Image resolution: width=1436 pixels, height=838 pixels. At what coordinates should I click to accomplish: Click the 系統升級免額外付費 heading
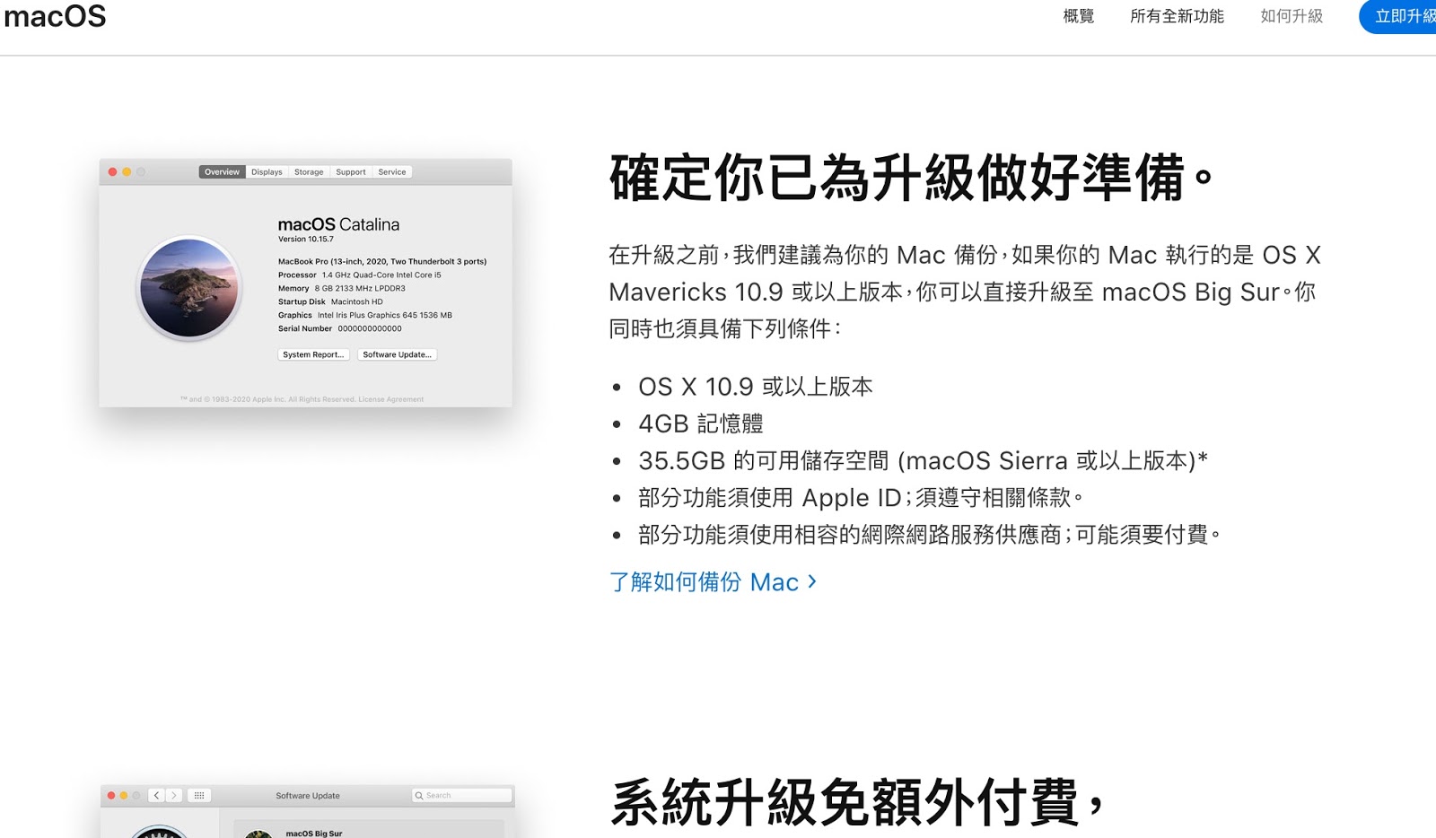pyautogui.click(x=857, y=801)
